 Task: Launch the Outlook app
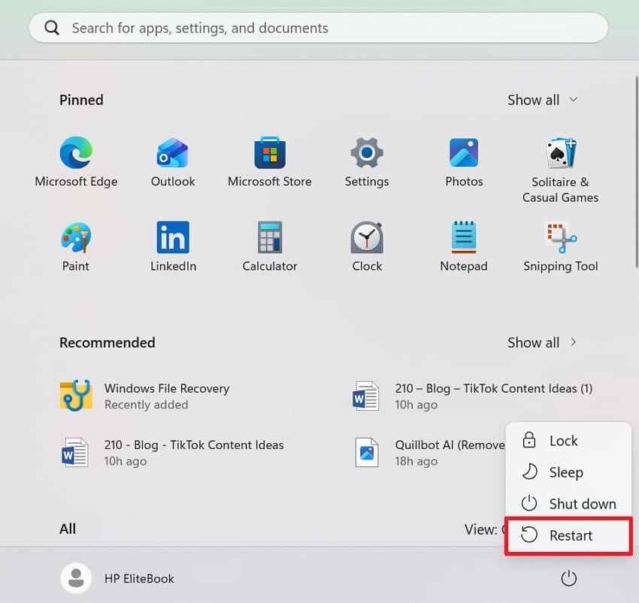point(173,162)
